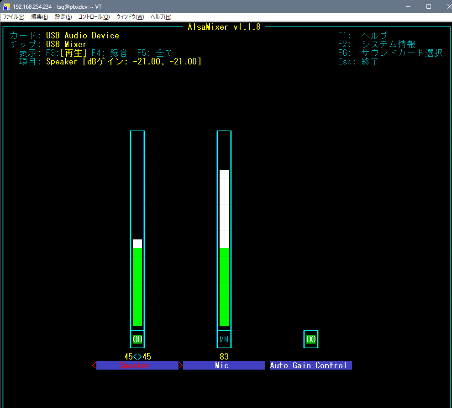Open the コントロール(O) menu

(94, 17)
